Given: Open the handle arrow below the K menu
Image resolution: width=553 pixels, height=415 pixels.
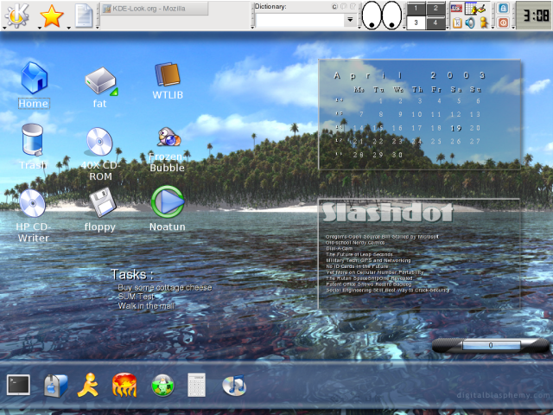Looking at the screenshot, I should [x=4, y=28].
